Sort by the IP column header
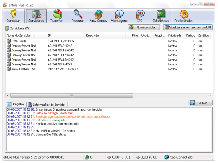 65,35
